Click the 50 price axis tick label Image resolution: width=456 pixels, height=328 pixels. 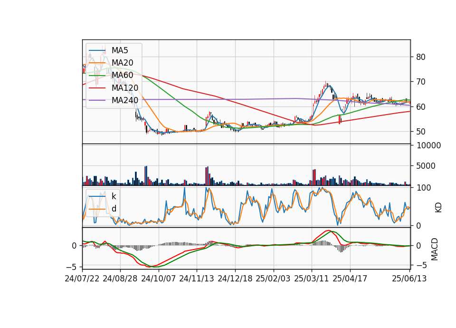tap(421, 132)
